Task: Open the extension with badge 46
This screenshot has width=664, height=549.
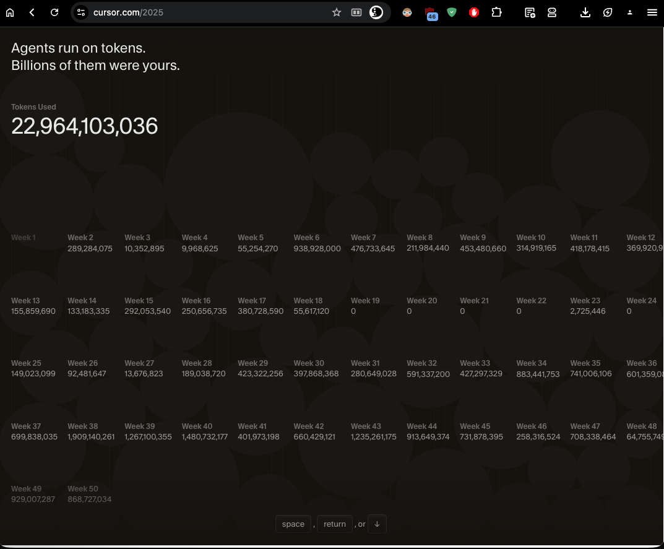Action: [431, 14]
